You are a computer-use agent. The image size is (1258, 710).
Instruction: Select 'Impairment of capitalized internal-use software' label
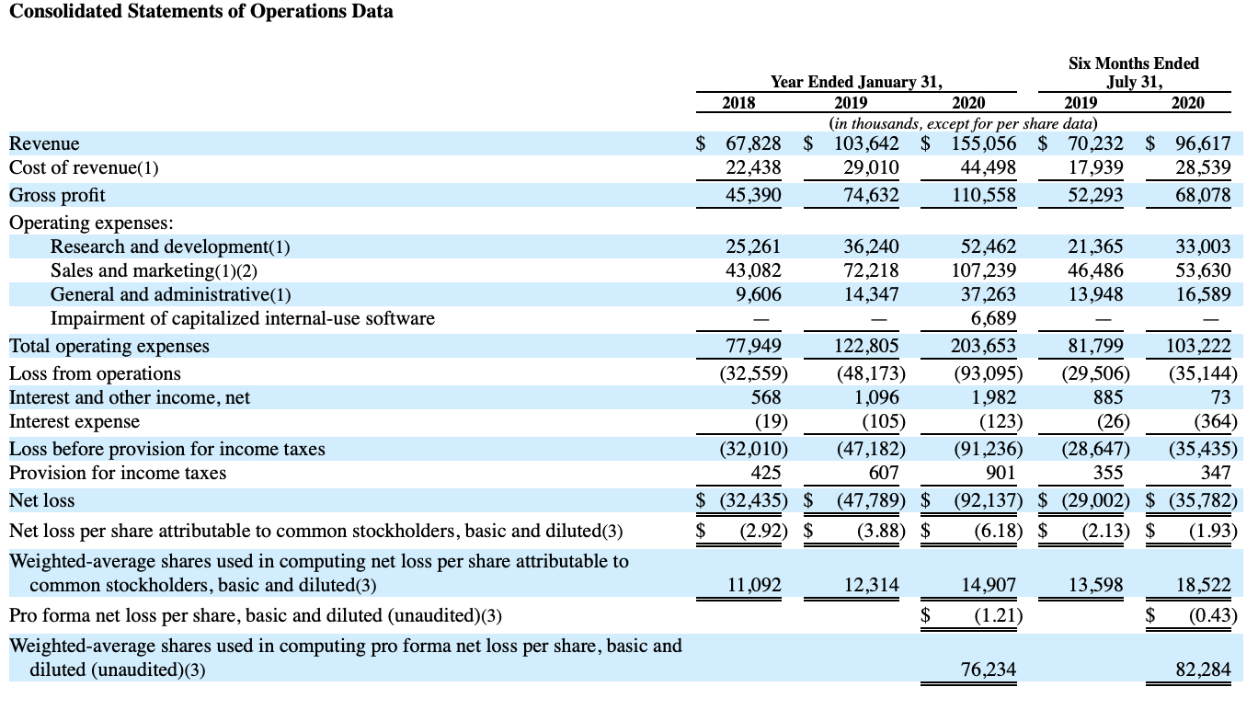[x=243, y=318]
